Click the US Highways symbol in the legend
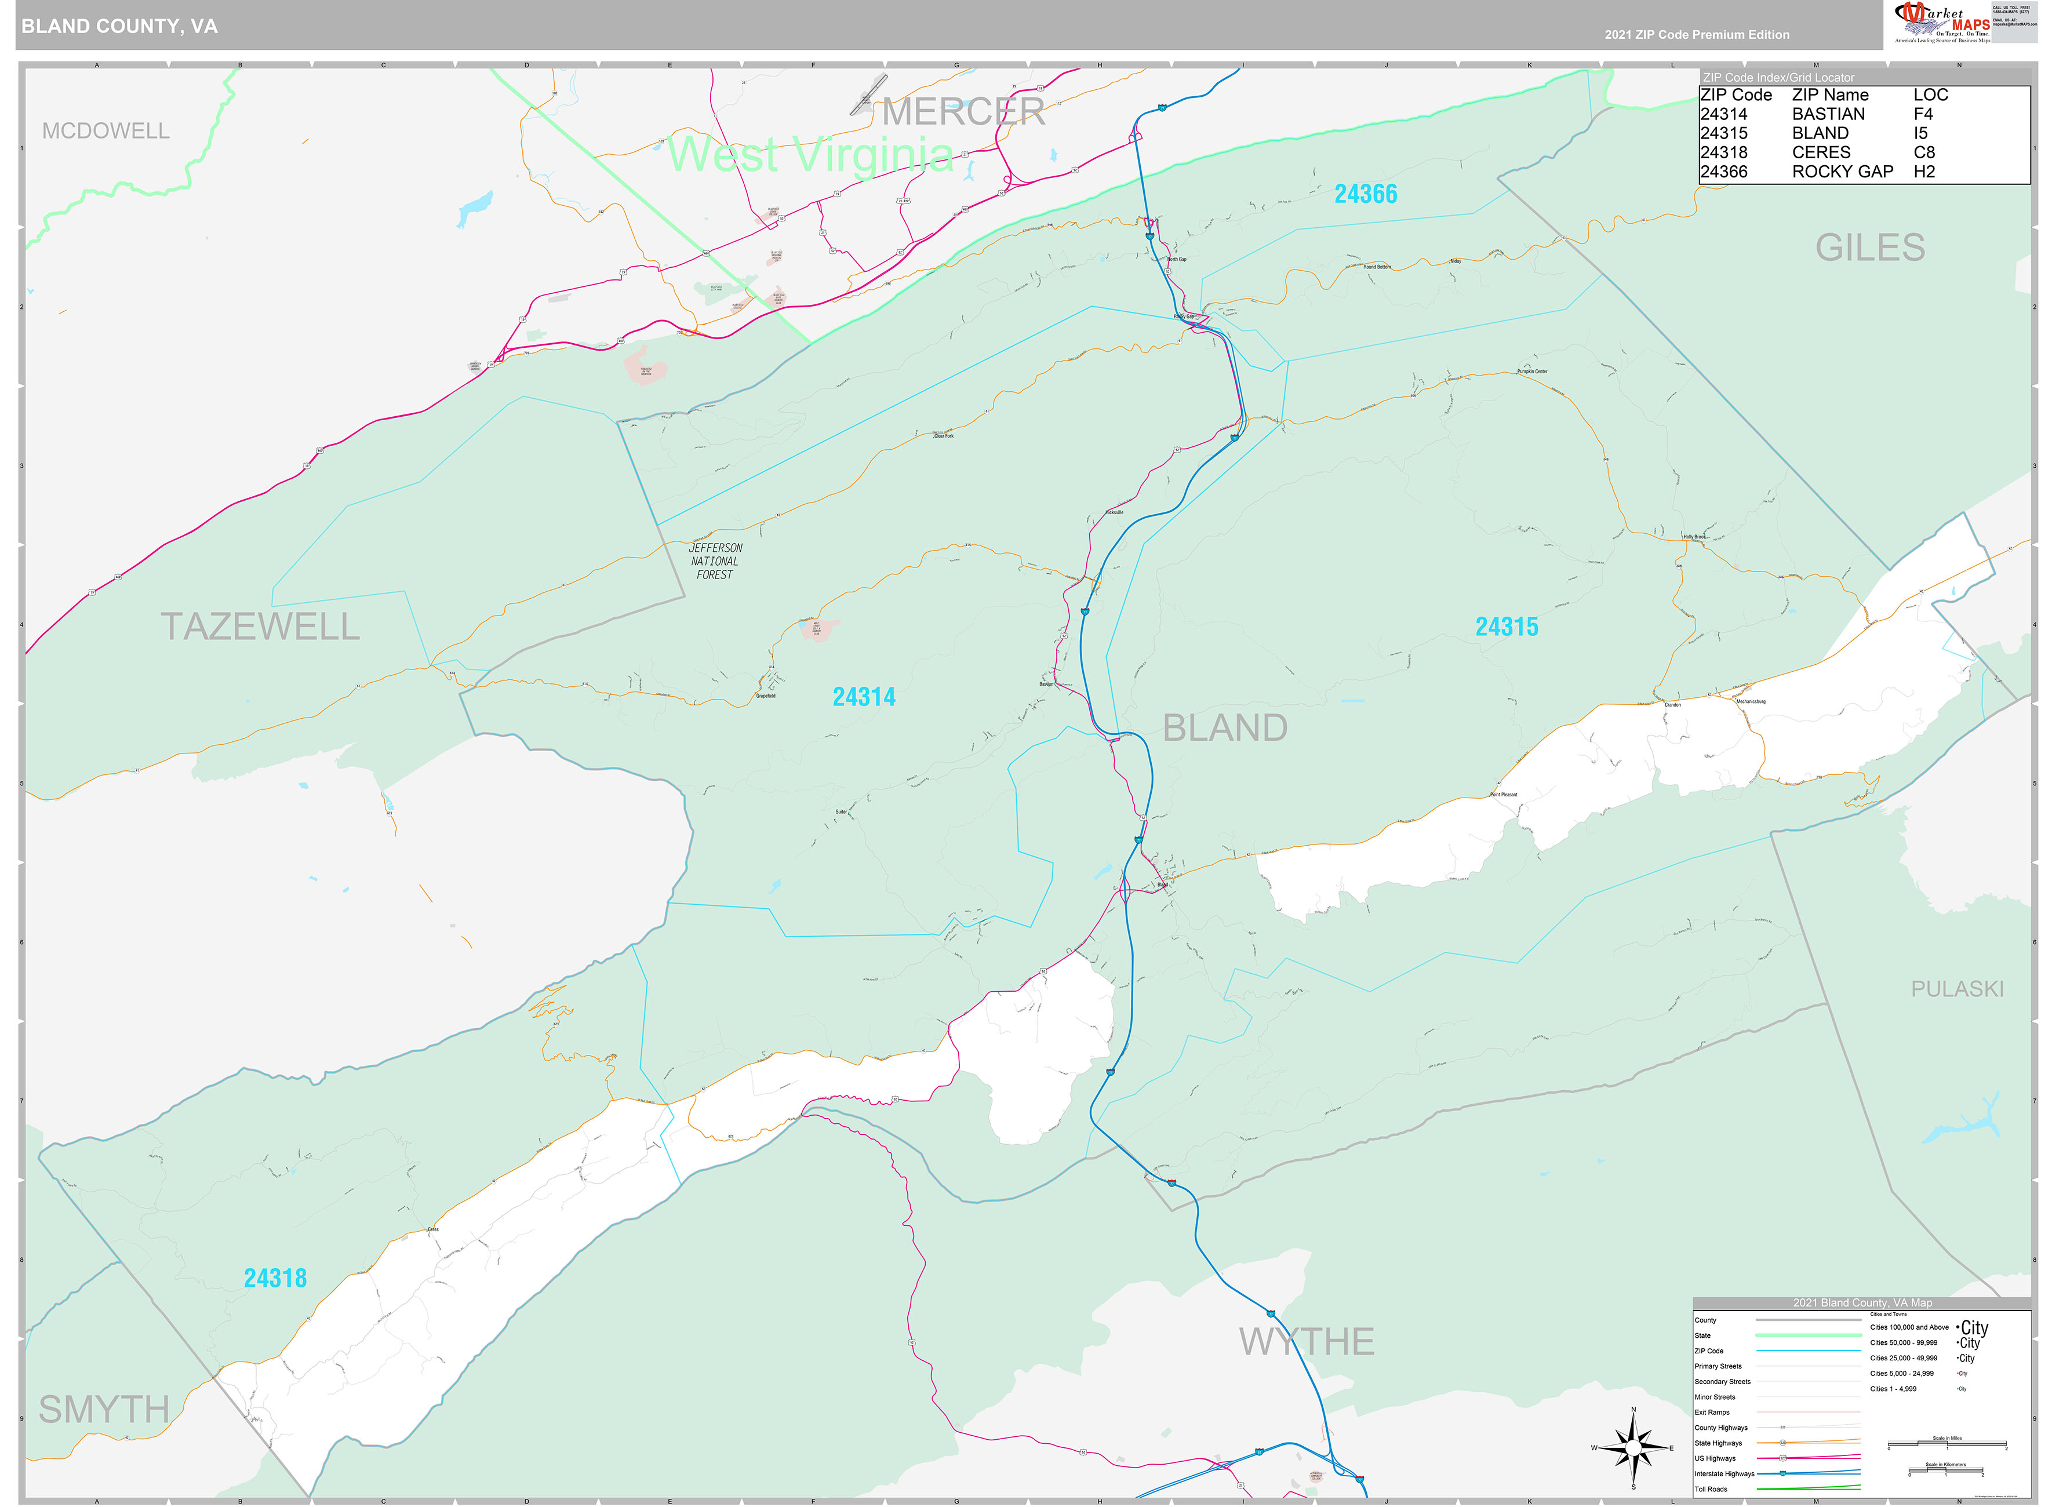Image resolution: width=2052 pixels, height=1507 pixels. 1783,1459
